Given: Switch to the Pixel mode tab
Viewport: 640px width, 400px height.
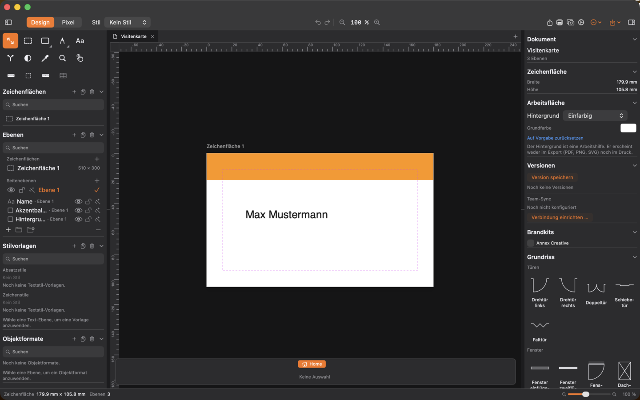Looking at the screenshot, I should [68, 22].
